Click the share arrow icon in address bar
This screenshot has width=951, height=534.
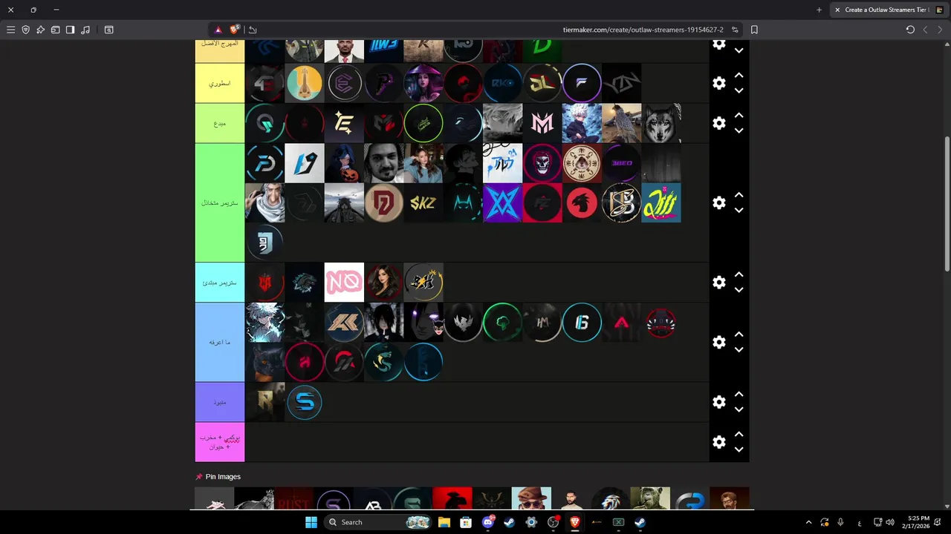(x=253, y=30)
